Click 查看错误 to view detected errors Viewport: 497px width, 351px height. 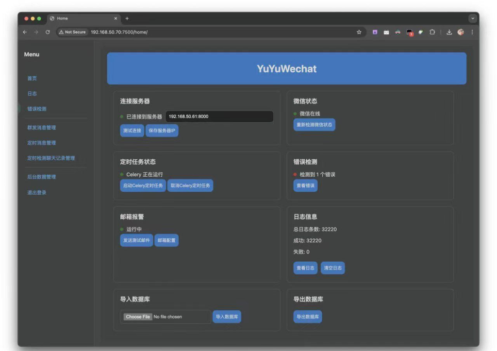[x=305, y=185]
